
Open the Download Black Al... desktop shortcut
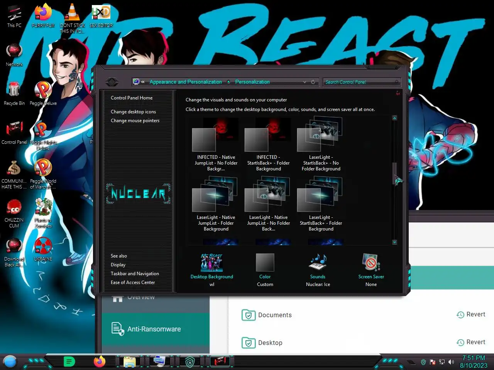(x=14, y=253)
